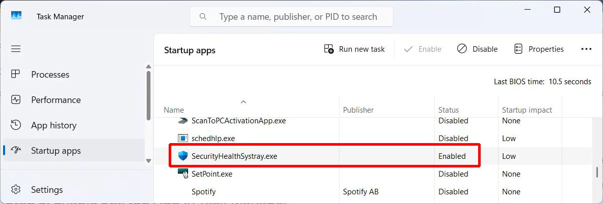Click the startup list scrollbar thumb
This screenshot has height=204, width=603.
(x=597, y=173)
